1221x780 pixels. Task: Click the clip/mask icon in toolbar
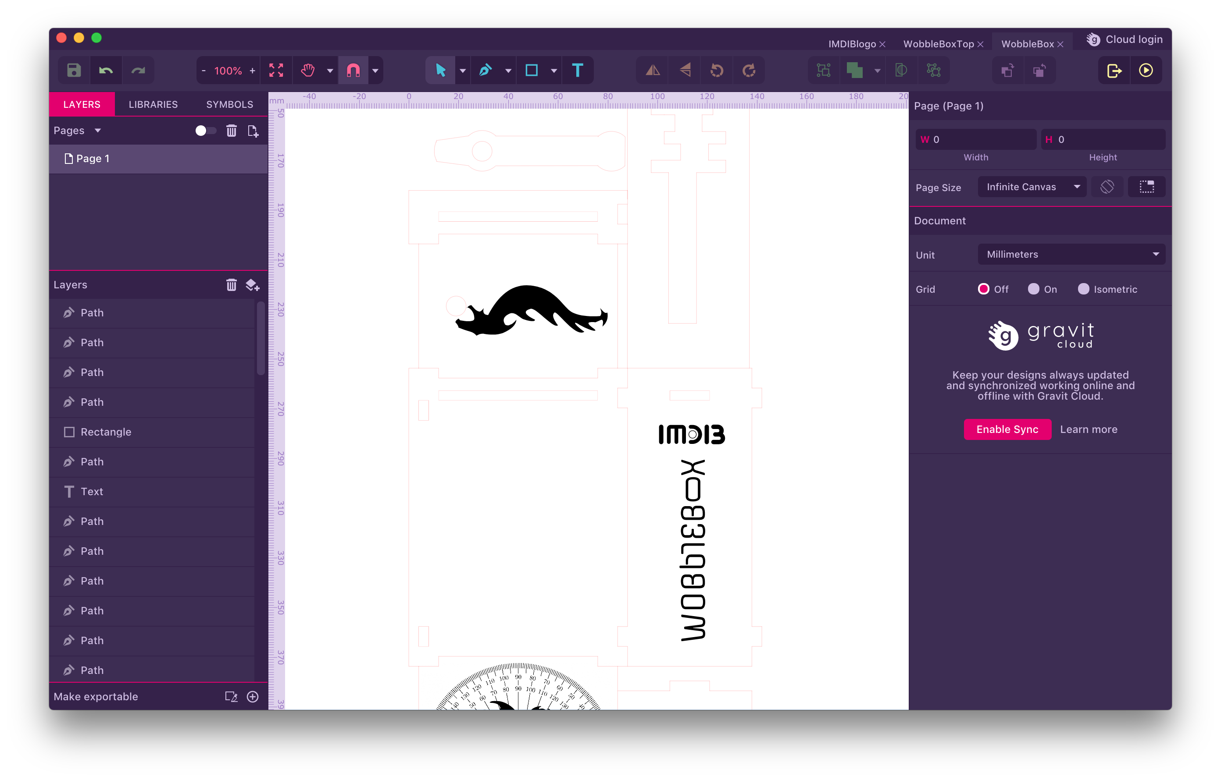coord(901,71)
